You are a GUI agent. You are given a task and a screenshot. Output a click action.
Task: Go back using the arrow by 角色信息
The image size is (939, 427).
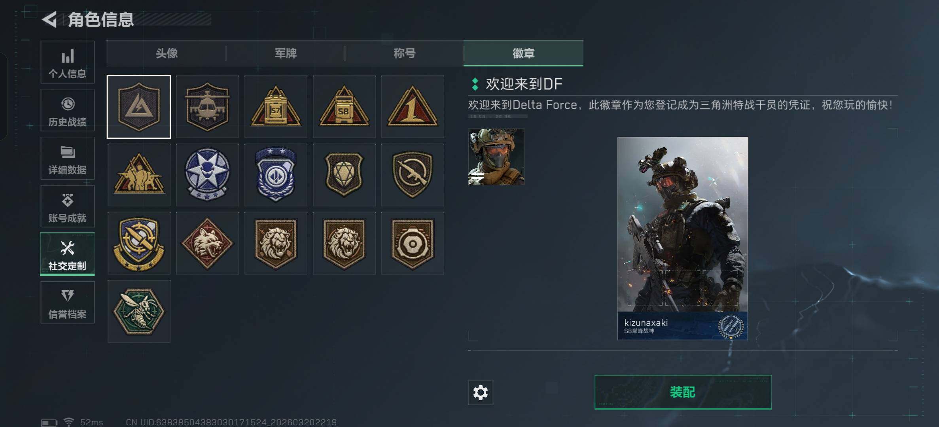(x=50, y=19)
